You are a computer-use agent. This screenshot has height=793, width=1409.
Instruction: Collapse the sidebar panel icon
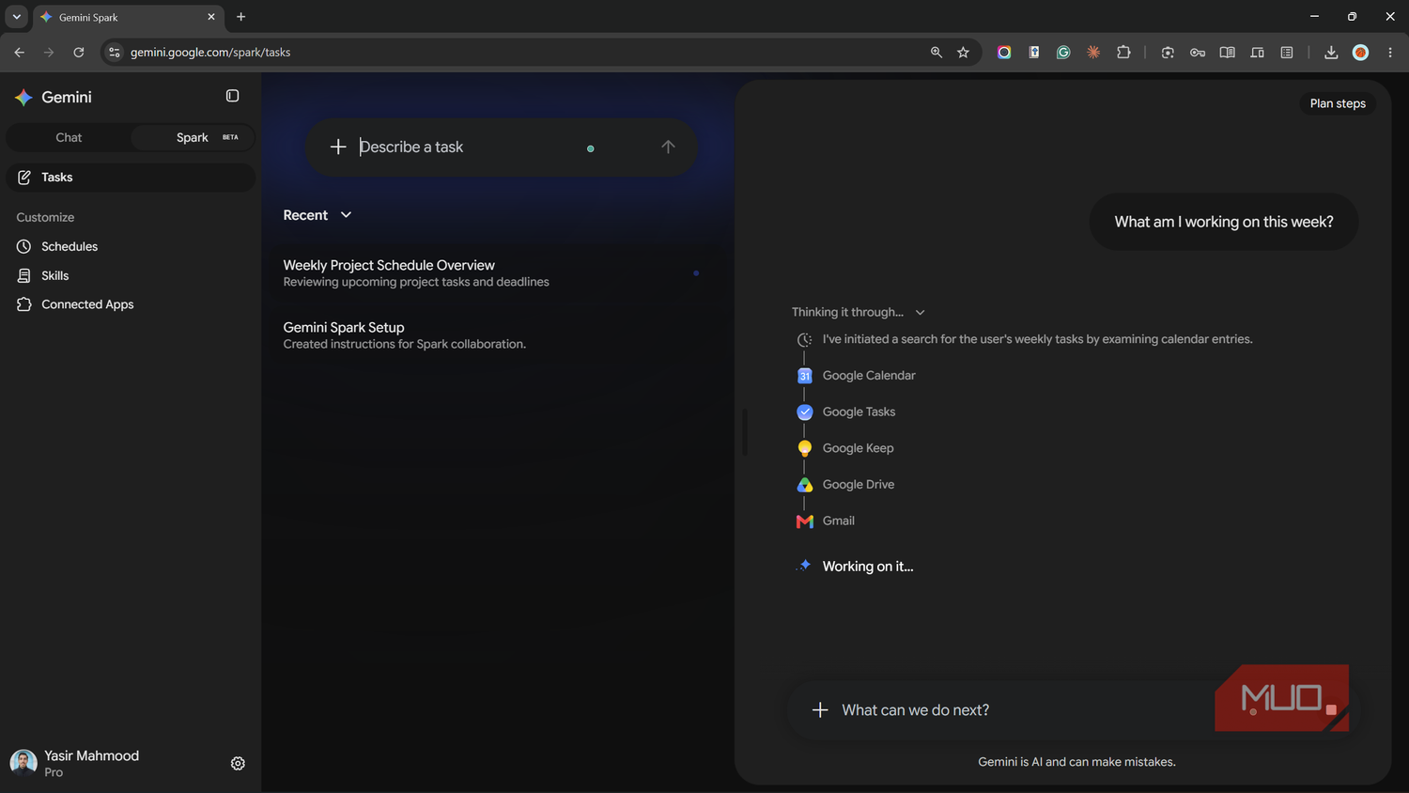(232, 96)
